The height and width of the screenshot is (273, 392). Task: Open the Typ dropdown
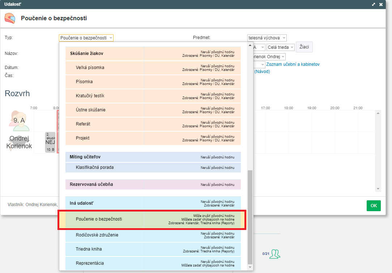tap(86, 38)
